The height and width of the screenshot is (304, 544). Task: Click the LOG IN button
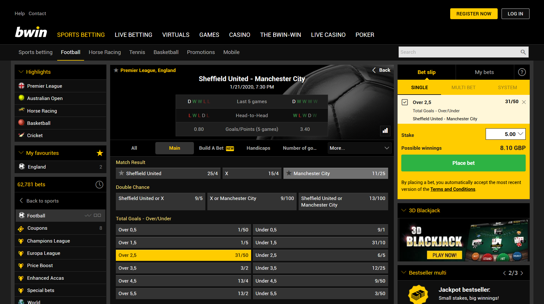515,14
